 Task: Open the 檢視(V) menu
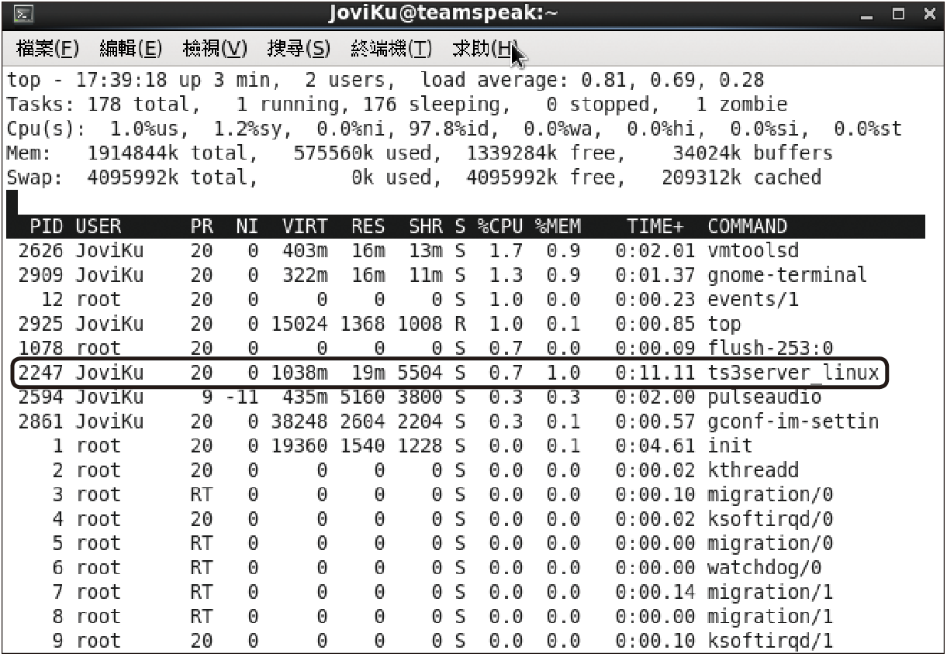[214, 49]
